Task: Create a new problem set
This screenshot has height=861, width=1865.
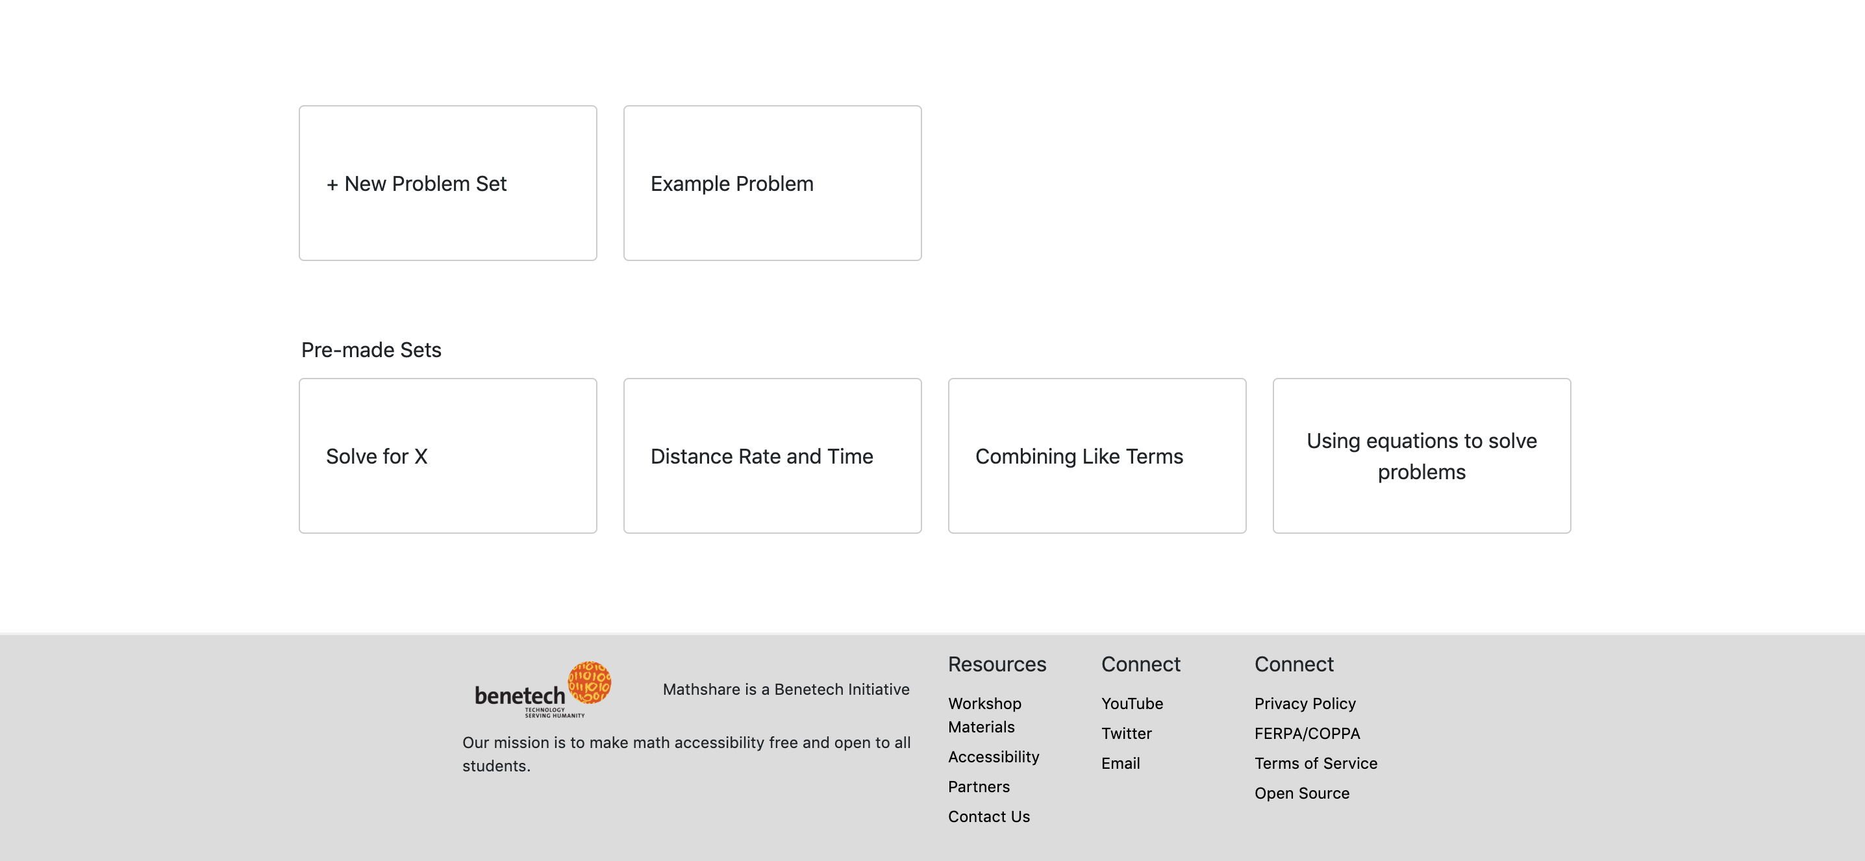Action: [447, 183]
